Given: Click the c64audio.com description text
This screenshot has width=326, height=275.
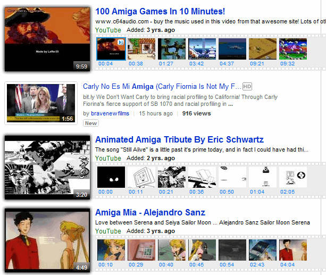Looking at the screenshot, I should coord(211,21).
